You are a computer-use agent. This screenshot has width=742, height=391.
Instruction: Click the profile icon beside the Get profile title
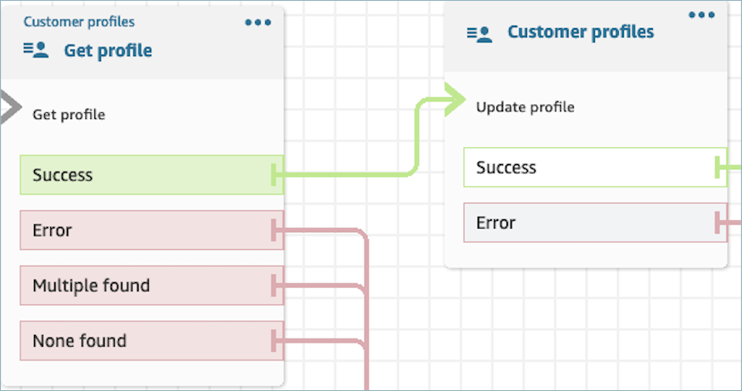pyautogui.click(x=36, y=51)
